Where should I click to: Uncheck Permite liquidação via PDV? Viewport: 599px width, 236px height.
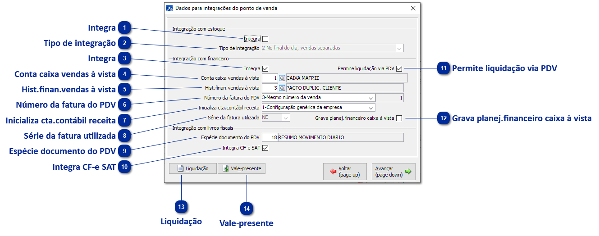coord(399,69)
